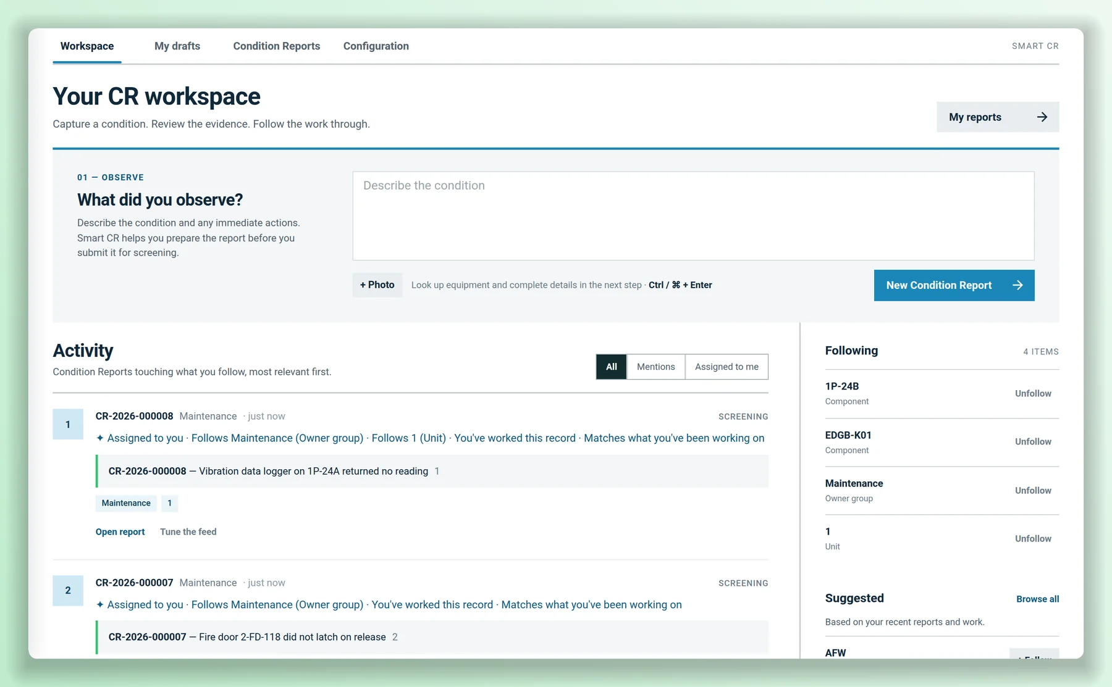Viewport: 1112px width, 687px height.
Task: Unfollow the 1P-24B component
Action: [1033, 393]
